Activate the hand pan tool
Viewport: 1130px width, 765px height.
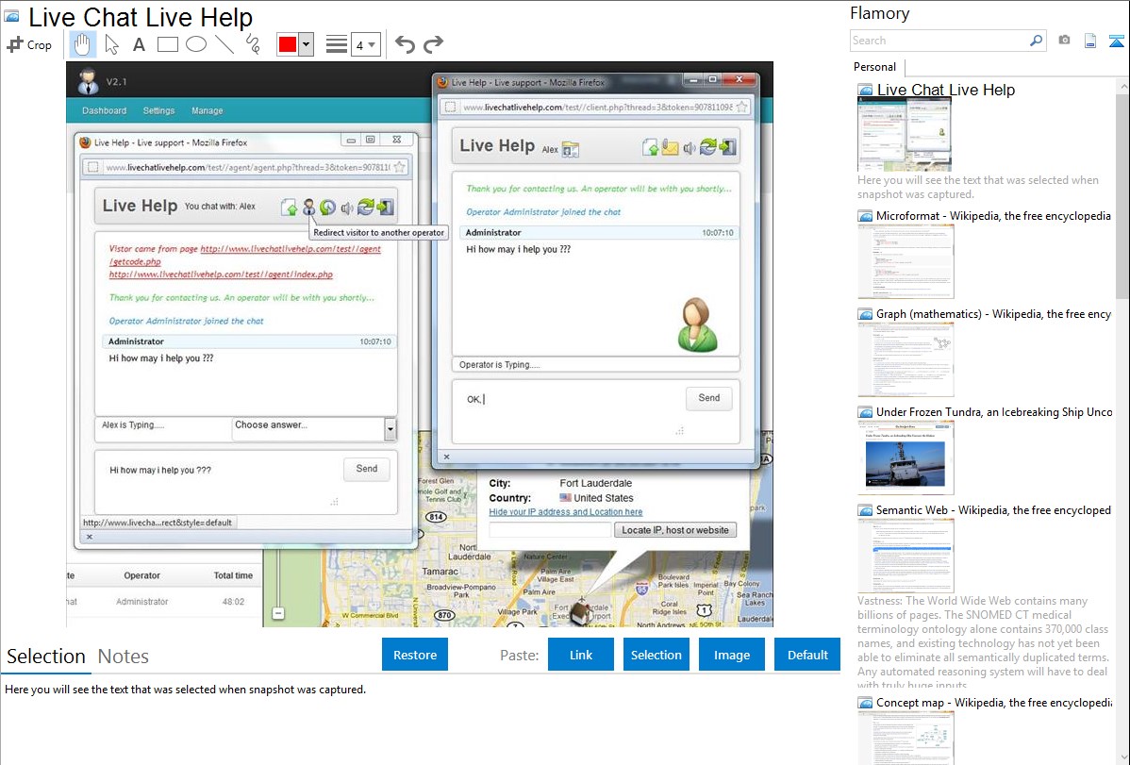(x=82, y=44)
